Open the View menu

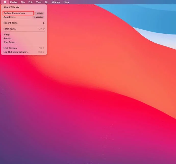pyautogui.click(x=39, y=2)
